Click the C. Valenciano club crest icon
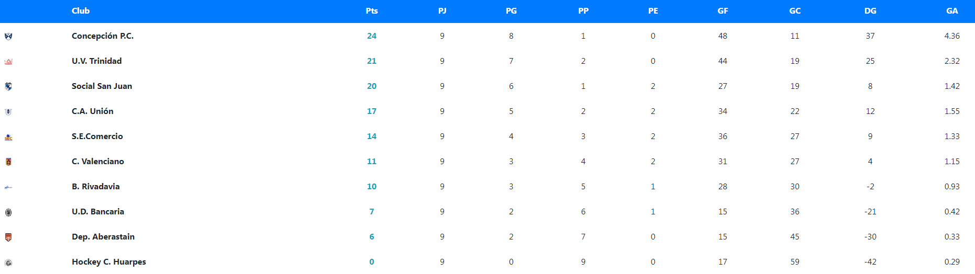The image size is (975, 274). pyautogui.click(x=8, y=162)
